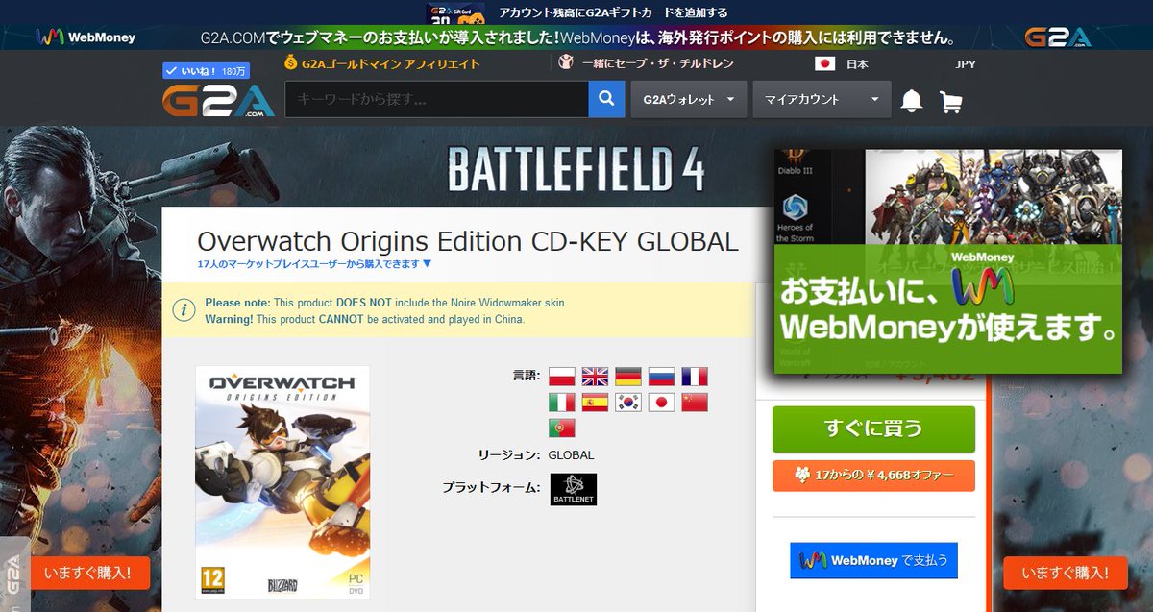1153x612 pixels.
Task: Click the Japan flag country selector
Action: pos(824,64)
